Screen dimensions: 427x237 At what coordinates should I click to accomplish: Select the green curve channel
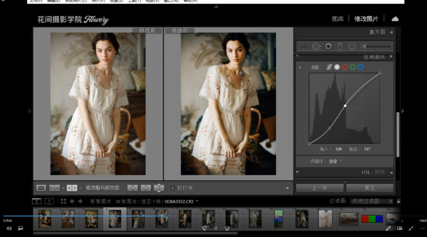(x=352, y=67)
